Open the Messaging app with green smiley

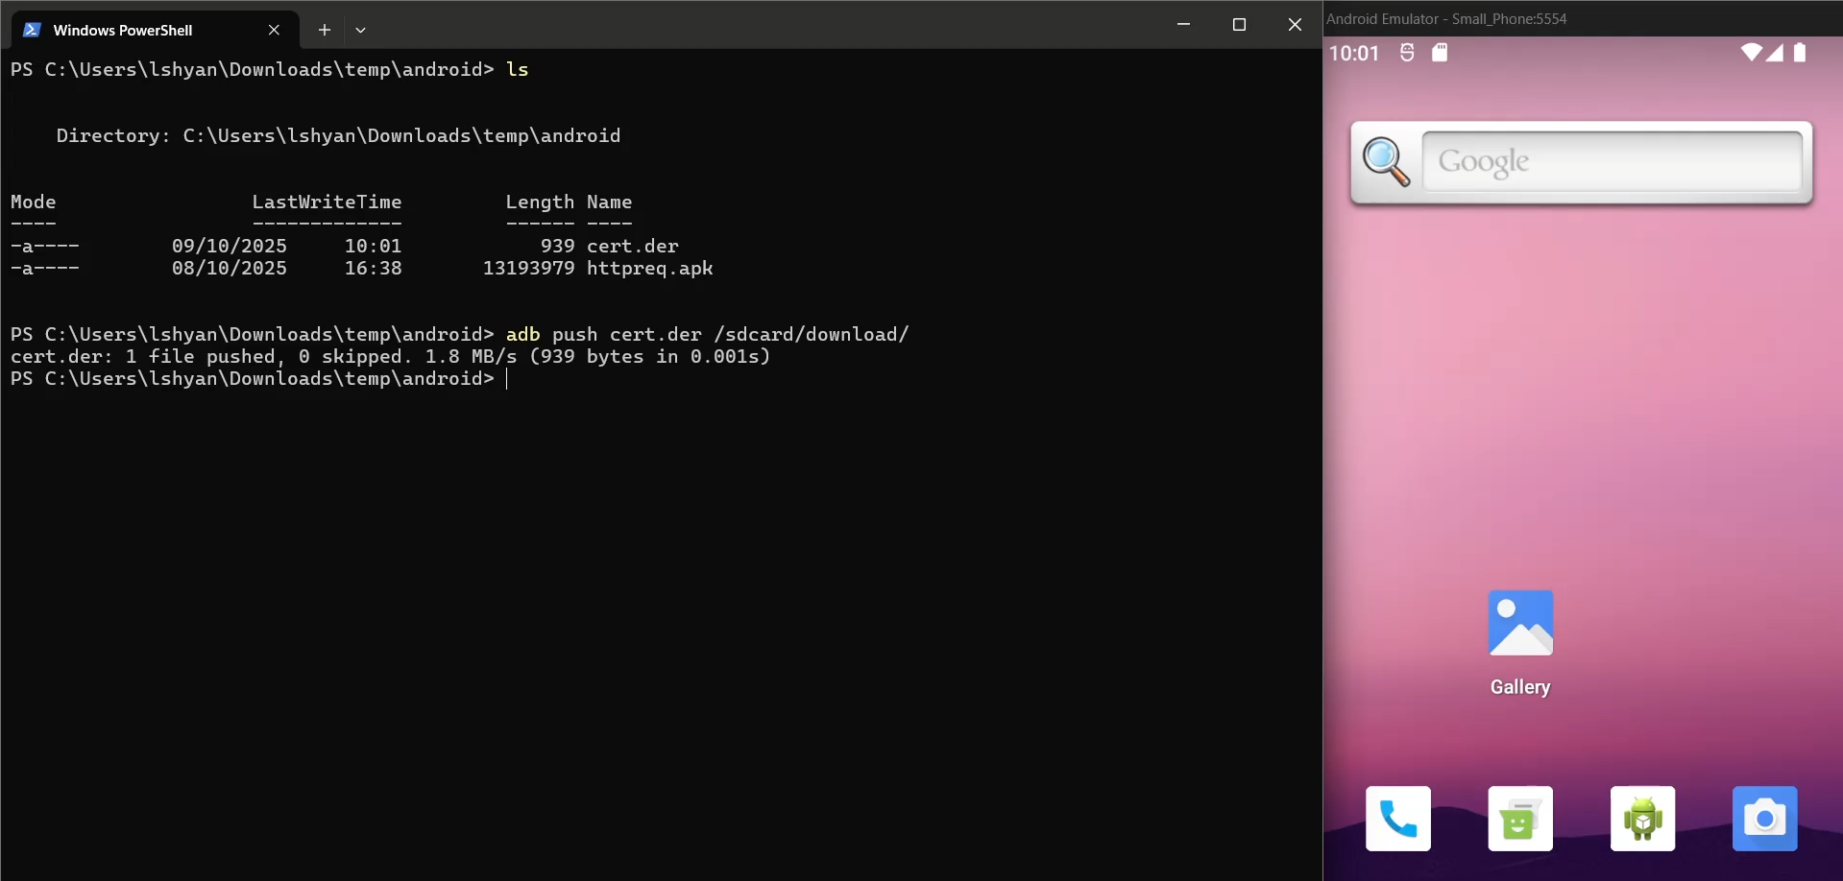click(1519, 819)
